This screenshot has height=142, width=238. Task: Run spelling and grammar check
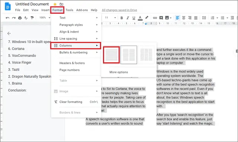(x=26, y=18)
